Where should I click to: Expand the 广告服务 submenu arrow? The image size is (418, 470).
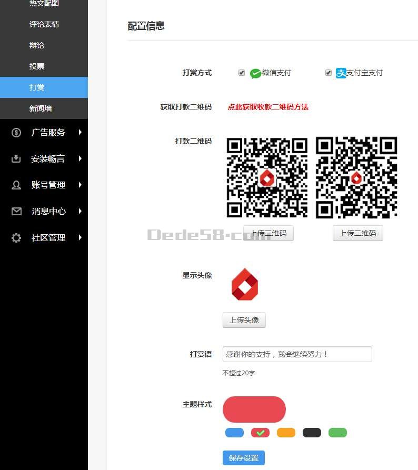coord(80,133)
